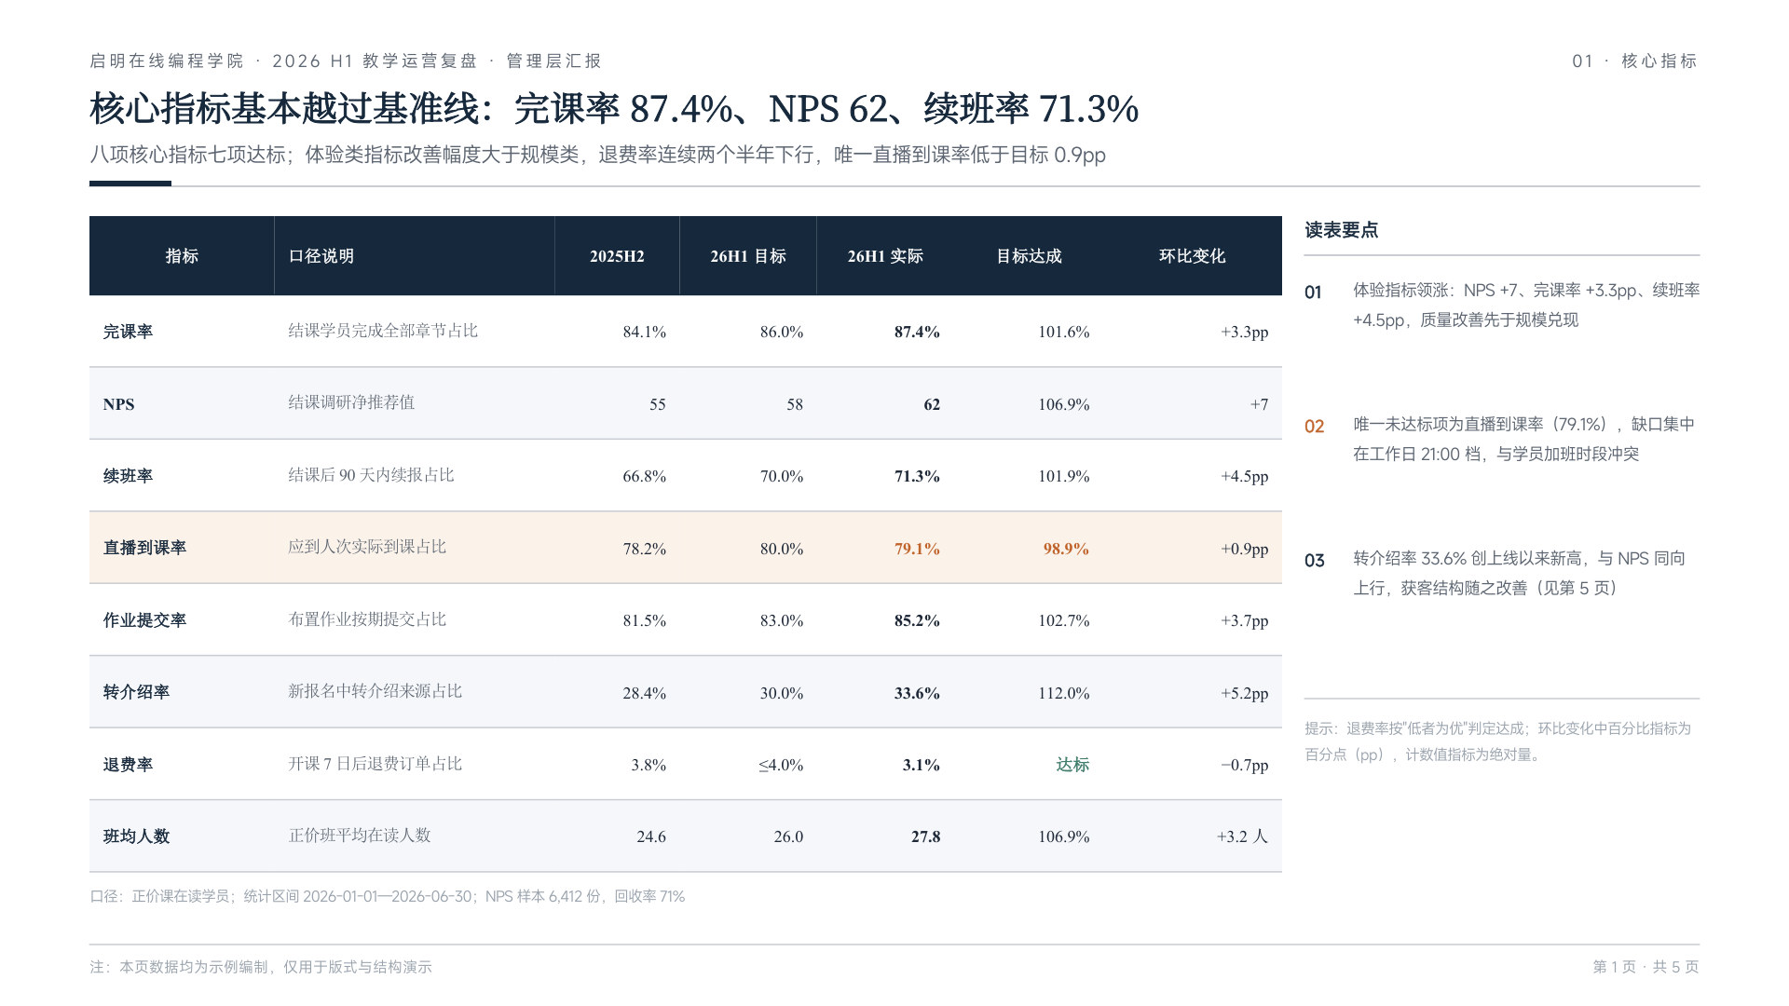The image size is (1789, 1006).
Task: Click the orange 98.9% attainment value
Action: pos(1066,549)
